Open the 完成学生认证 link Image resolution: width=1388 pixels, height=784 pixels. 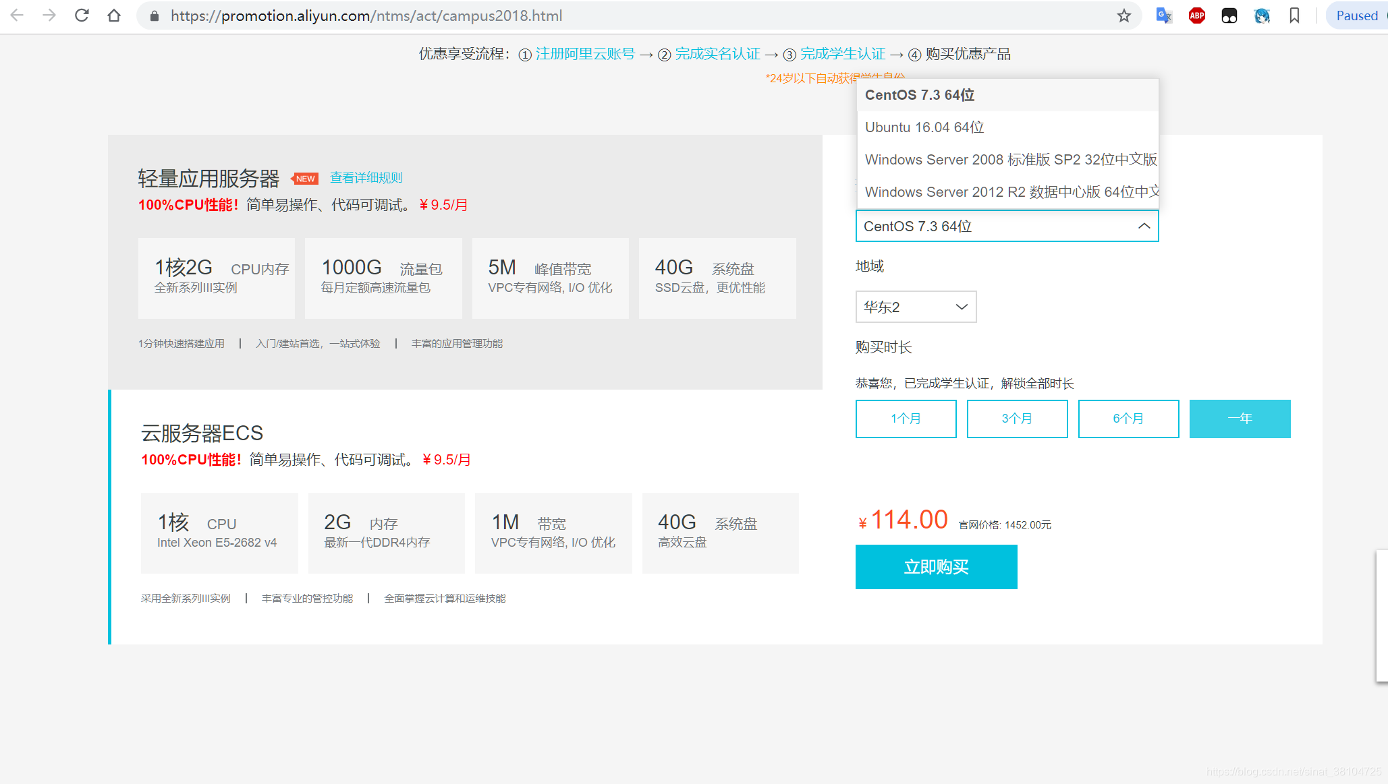point(843,54)
